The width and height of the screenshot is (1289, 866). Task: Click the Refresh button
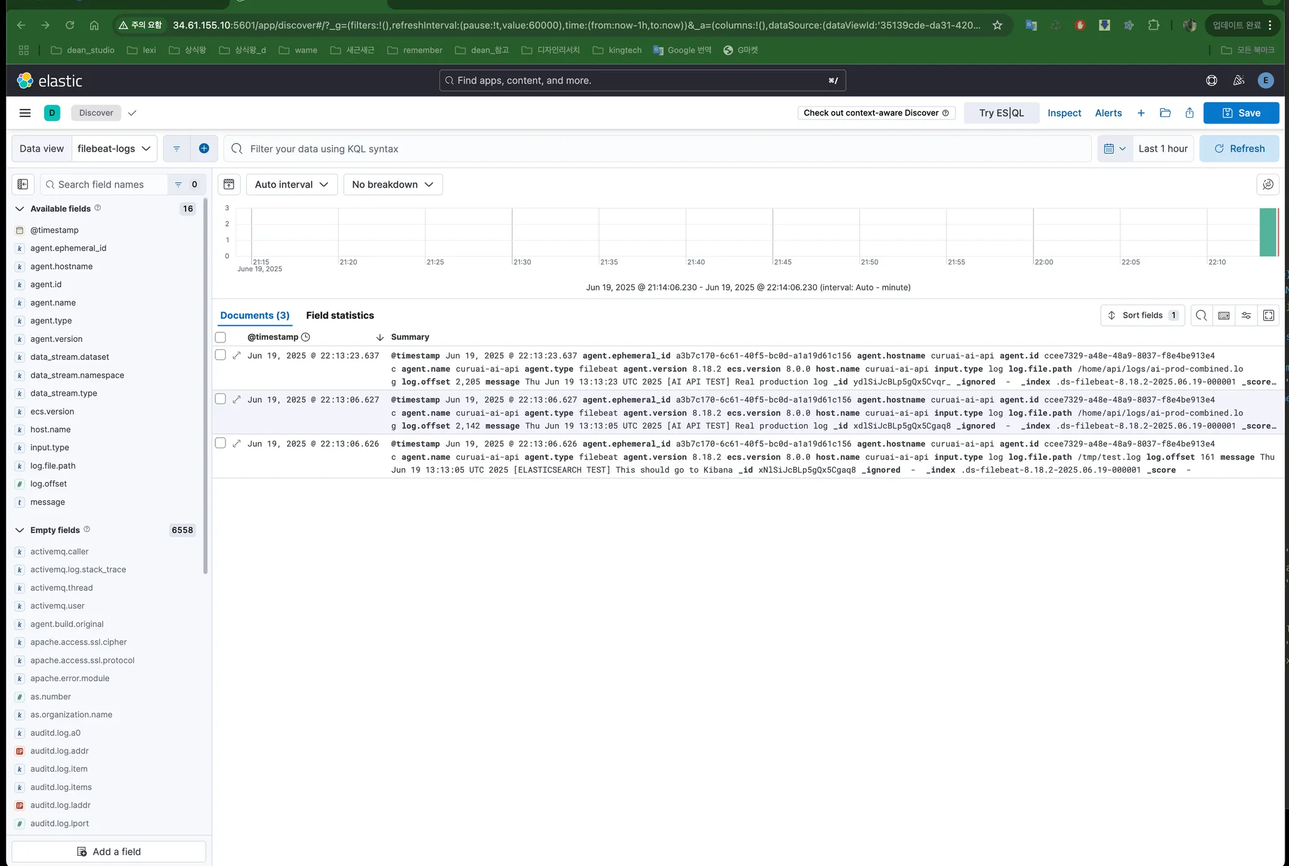(1239, 149)
